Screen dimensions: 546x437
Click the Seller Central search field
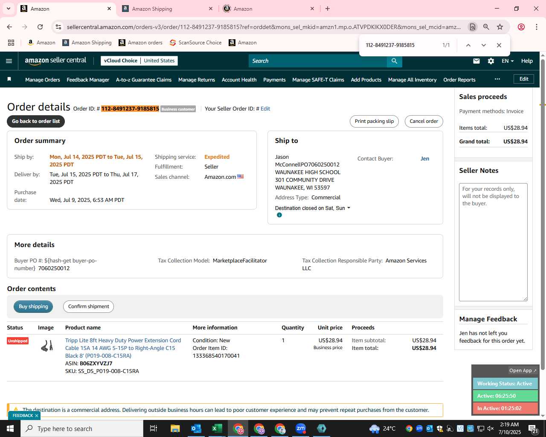pos(318,61)
